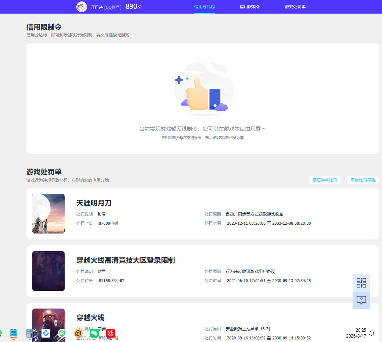
Task: Click the 穿越火线高清竞技大区登录限制 title
Action: pyautogui.click(x=126, y=260)
